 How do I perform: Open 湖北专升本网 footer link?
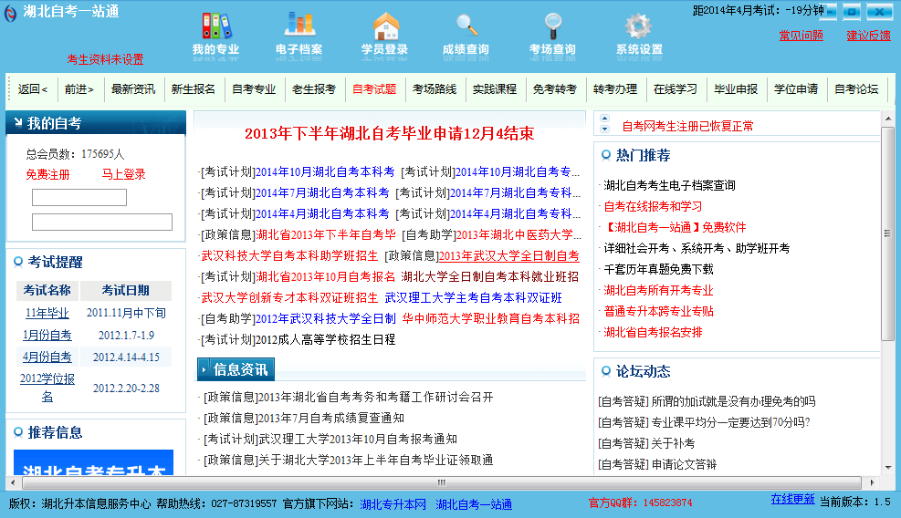click(393, 504)
